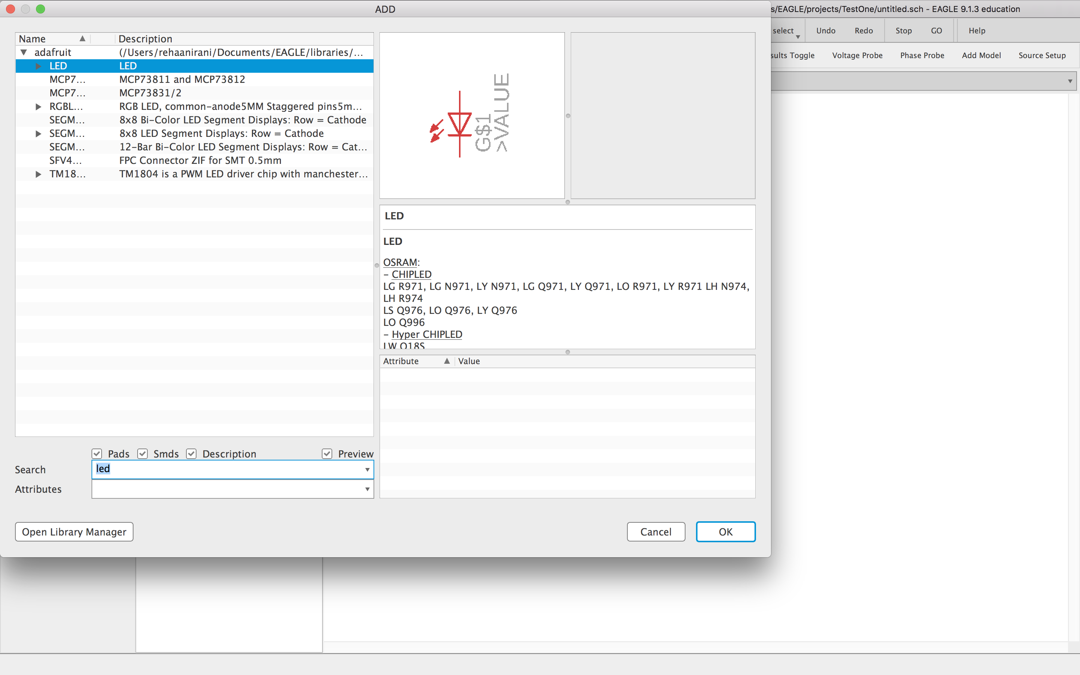The image size is (1080, 675).
Task: Disable the Smds checkbox
Action: pyautogui.click(x=142, y=454)
